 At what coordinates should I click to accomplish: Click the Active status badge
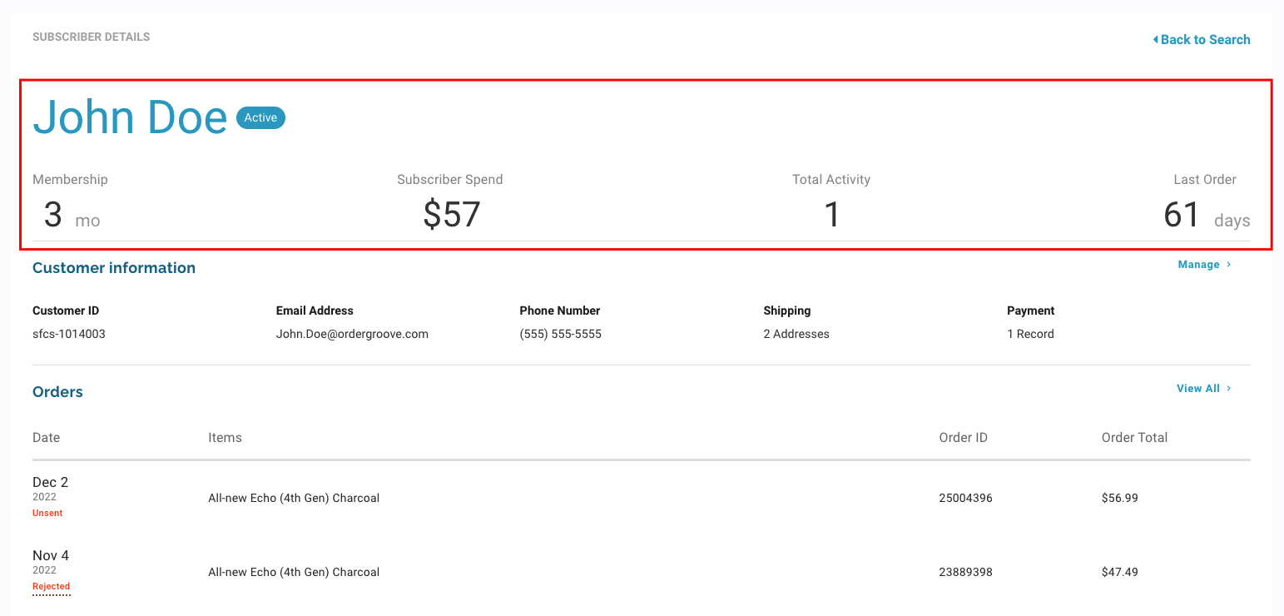(x=260, y=117)
